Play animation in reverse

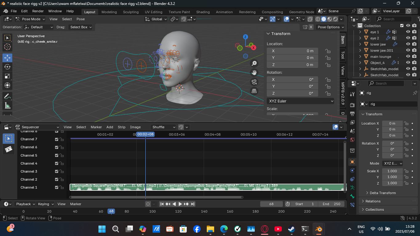pos(174,204)
